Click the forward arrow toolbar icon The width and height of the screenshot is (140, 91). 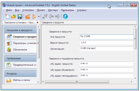57,17
